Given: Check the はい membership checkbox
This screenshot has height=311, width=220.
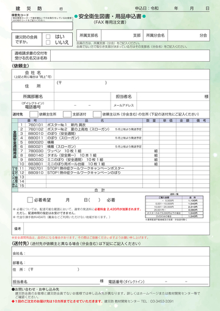Looking at the screenshot, I should [48, 37].
